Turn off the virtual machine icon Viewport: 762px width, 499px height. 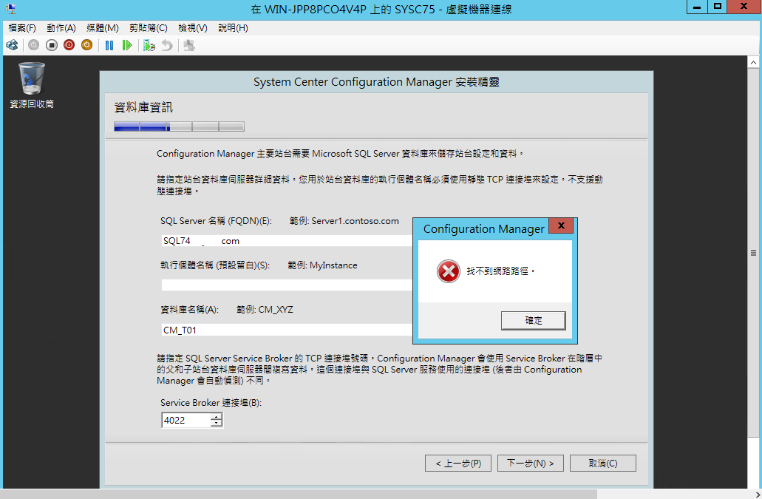[x=52, y=45]
